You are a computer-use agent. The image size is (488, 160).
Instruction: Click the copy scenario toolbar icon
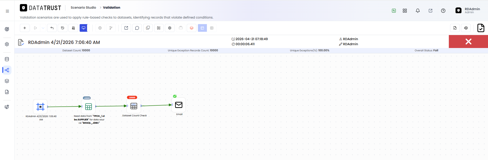click(148, 28)
